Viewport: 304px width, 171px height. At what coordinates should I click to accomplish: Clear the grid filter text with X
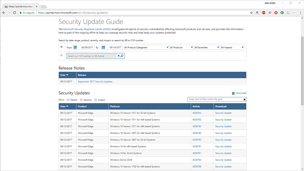[244, 99]
